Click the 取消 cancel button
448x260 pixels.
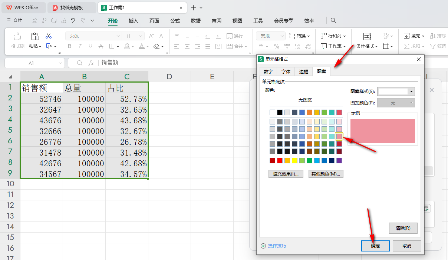click(x=407, y=246)
